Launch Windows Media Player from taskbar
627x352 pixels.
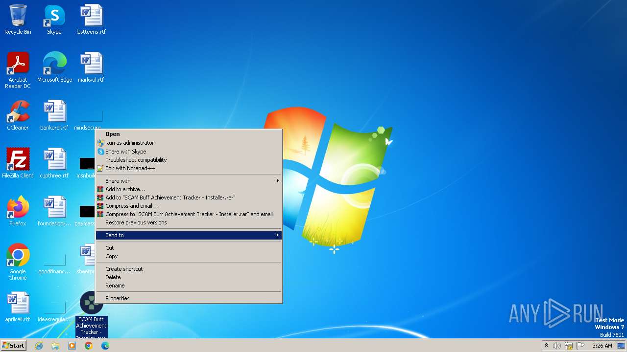tap(72, 346)
